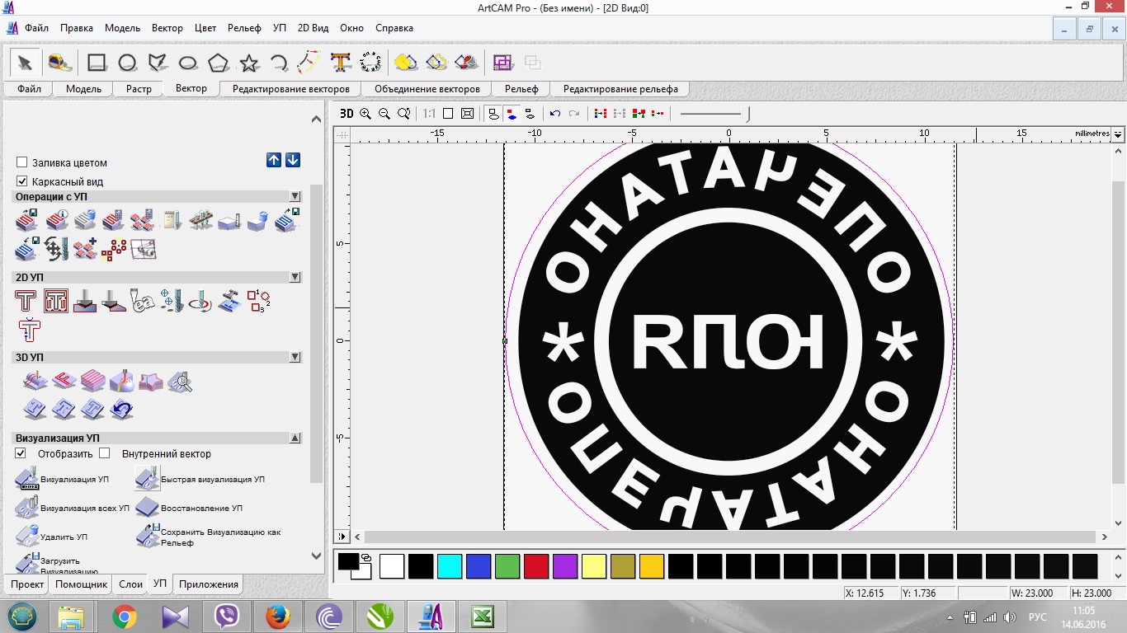
Task: Click the undo arrow icon
Action: tap(555, 114)
